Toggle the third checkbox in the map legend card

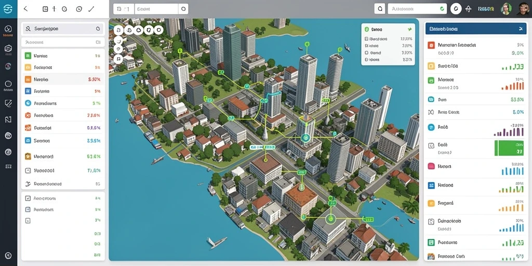pos(366,52)
